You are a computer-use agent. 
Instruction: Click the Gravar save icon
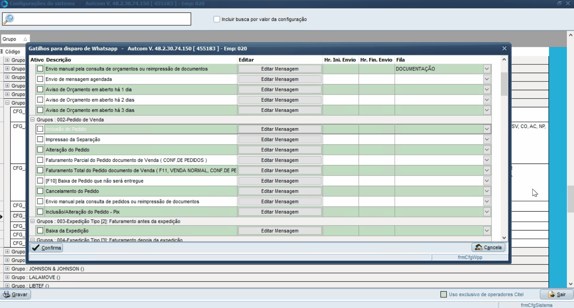(6, 295)
